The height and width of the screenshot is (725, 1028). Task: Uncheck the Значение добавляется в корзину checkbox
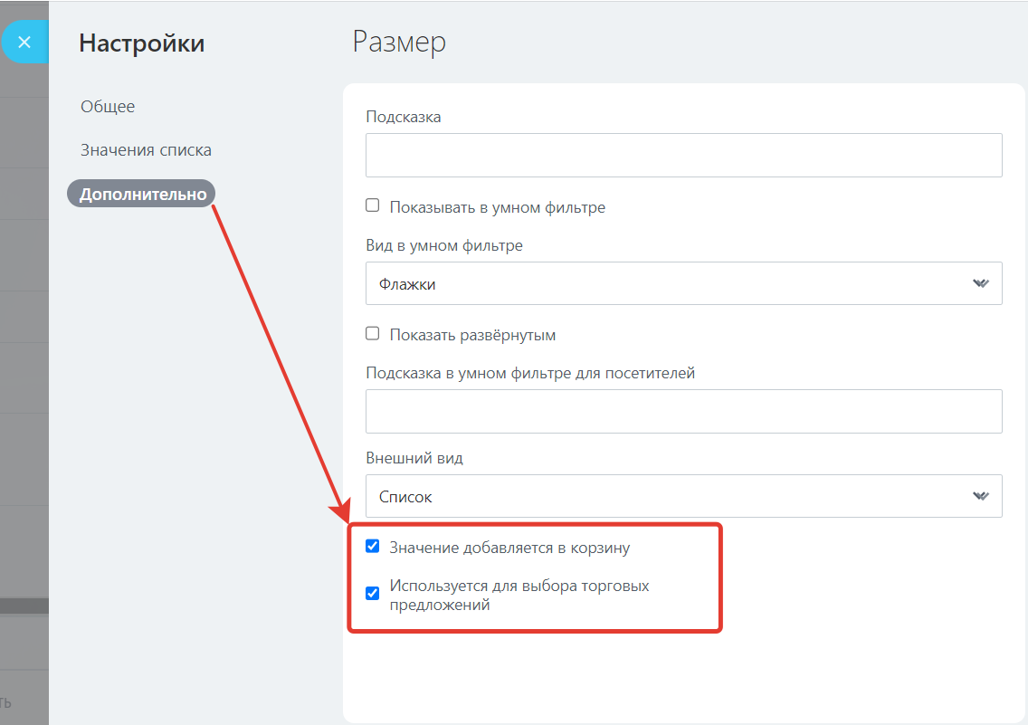point(372,546)
